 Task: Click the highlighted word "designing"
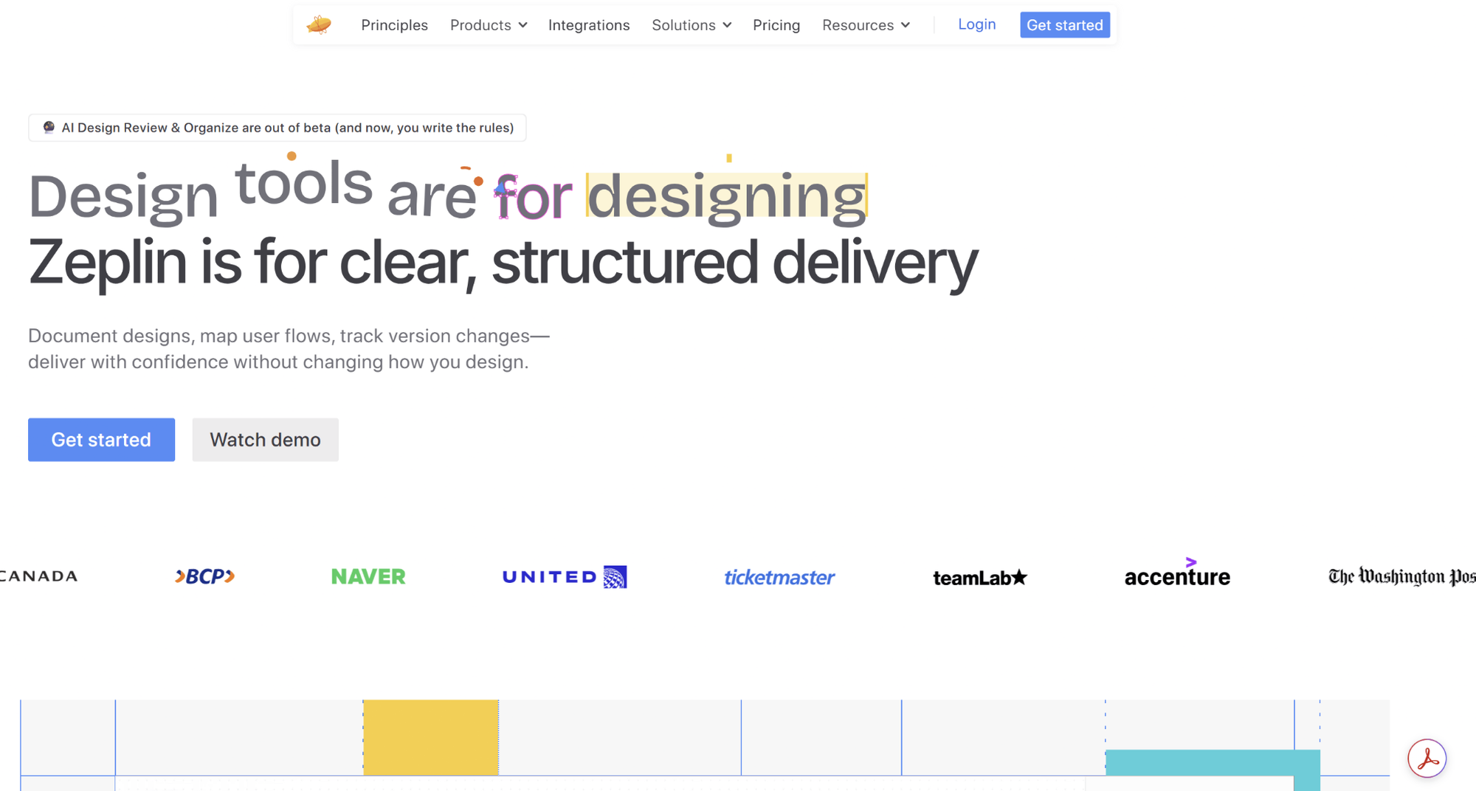point(727,196)
